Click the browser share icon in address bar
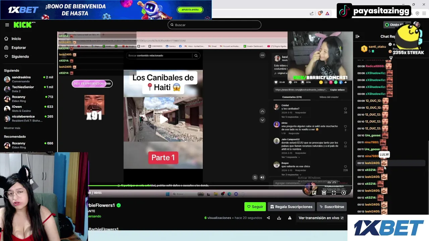The width and height of the screenshot is (429, 241). 312,13
